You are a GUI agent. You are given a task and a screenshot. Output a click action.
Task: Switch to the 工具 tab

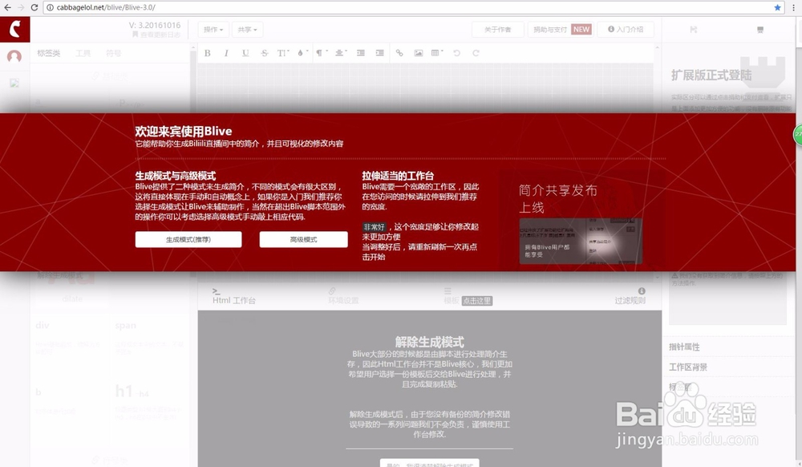point(83,53)
